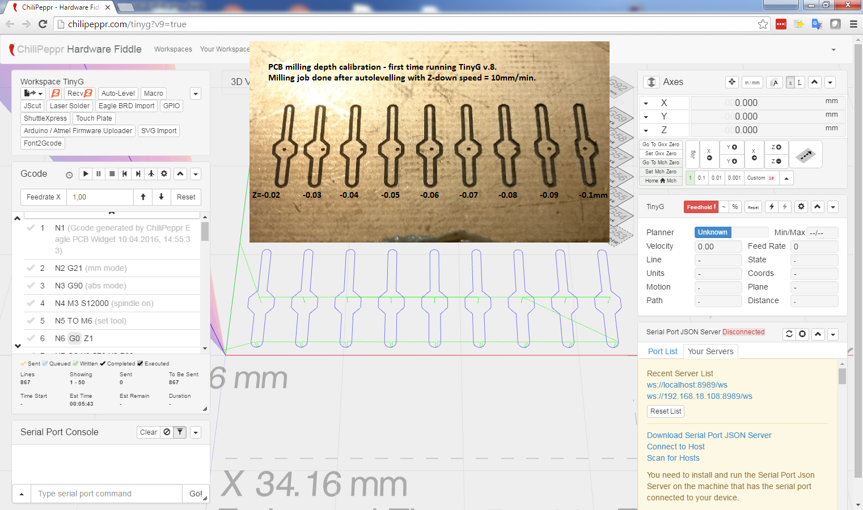Clear the Serial Port Console
Screen dimensions: 863x510
click(149, 432)
